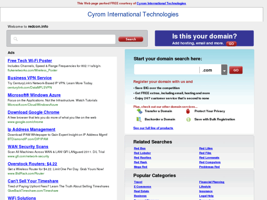Open Business VPN Service ad

tap(30, 78)
